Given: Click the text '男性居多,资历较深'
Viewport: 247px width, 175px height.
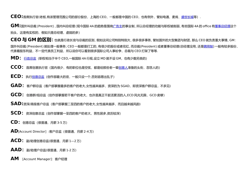Looking at the screenshot, I should (x=107, y=114).
